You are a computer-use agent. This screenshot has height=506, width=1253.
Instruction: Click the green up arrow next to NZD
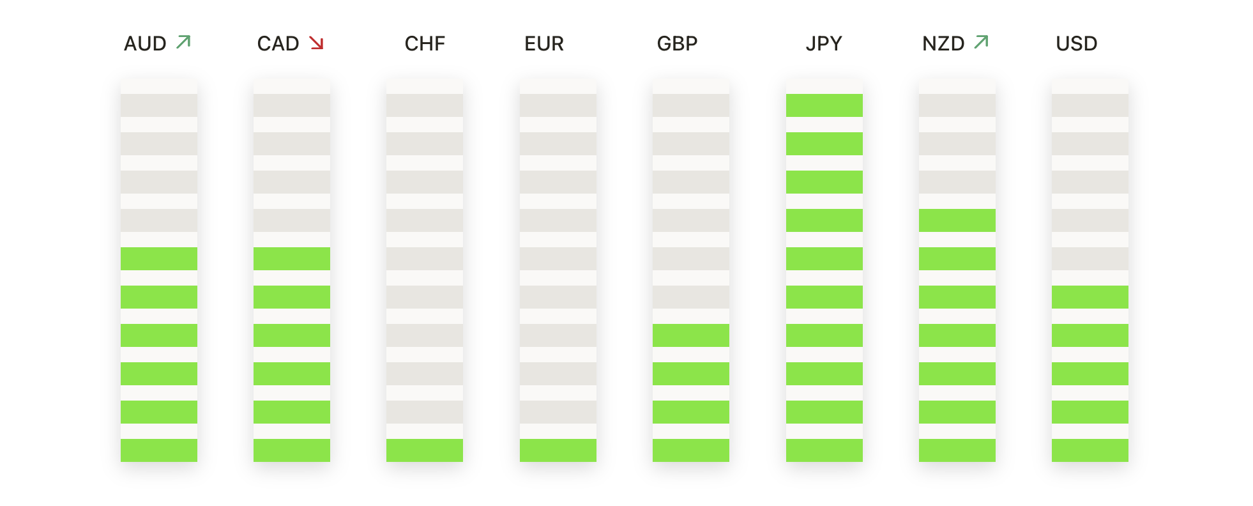click(x=981, y=42)
